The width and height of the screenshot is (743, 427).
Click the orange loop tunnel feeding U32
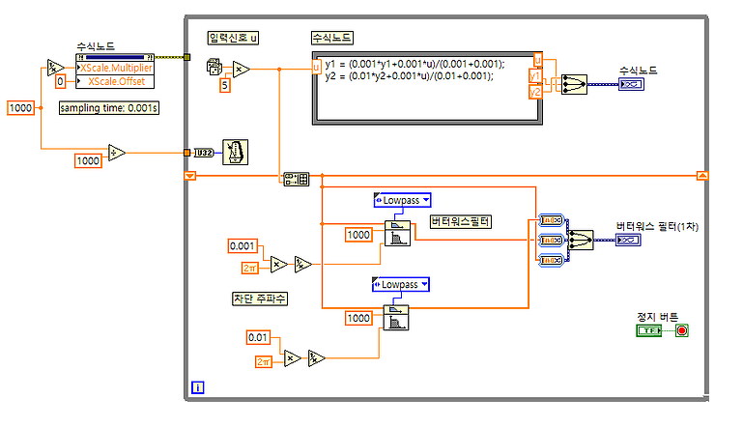point(187,153)
